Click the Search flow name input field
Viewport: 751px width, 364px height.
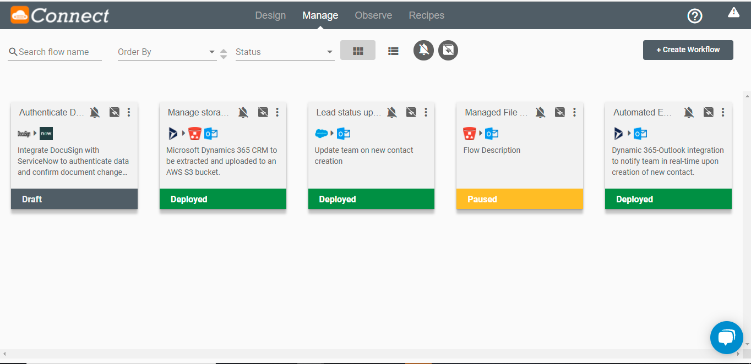(x=55, y=52)
